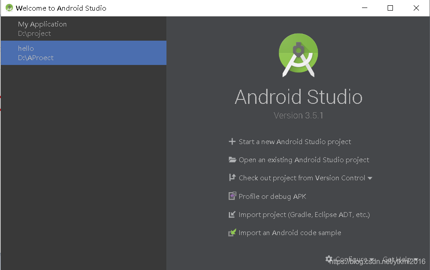430x270 pixels.
Task: Select the Start new project plus icon
Action: 232,141
